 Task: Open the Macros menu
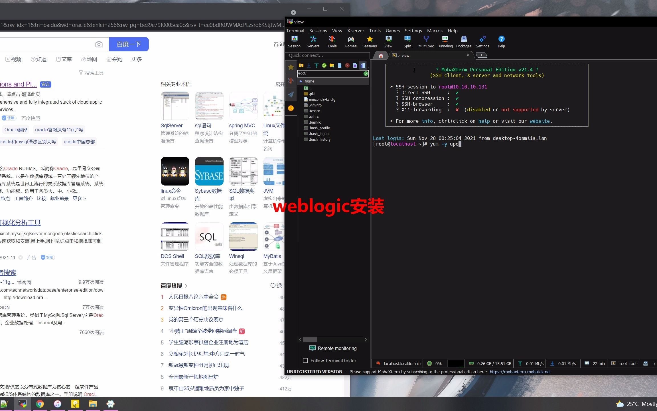click(435, 31)
